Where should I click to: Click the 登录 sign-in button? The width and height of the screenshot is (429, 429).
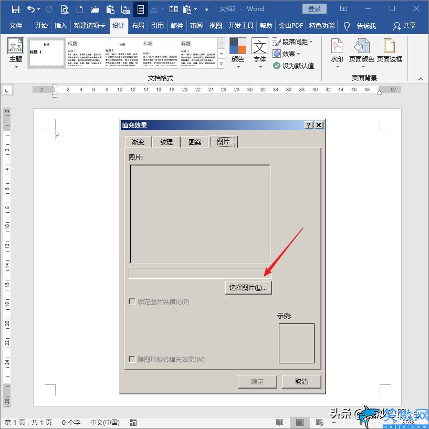[315, 9]
